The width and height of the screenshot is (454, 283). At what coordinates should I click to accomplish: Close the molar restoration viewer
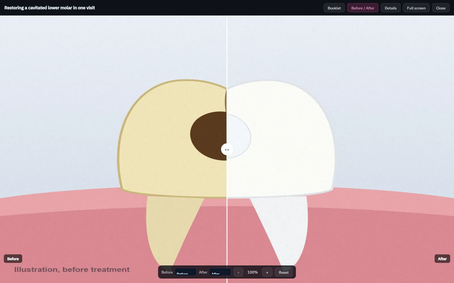(441, 8)
